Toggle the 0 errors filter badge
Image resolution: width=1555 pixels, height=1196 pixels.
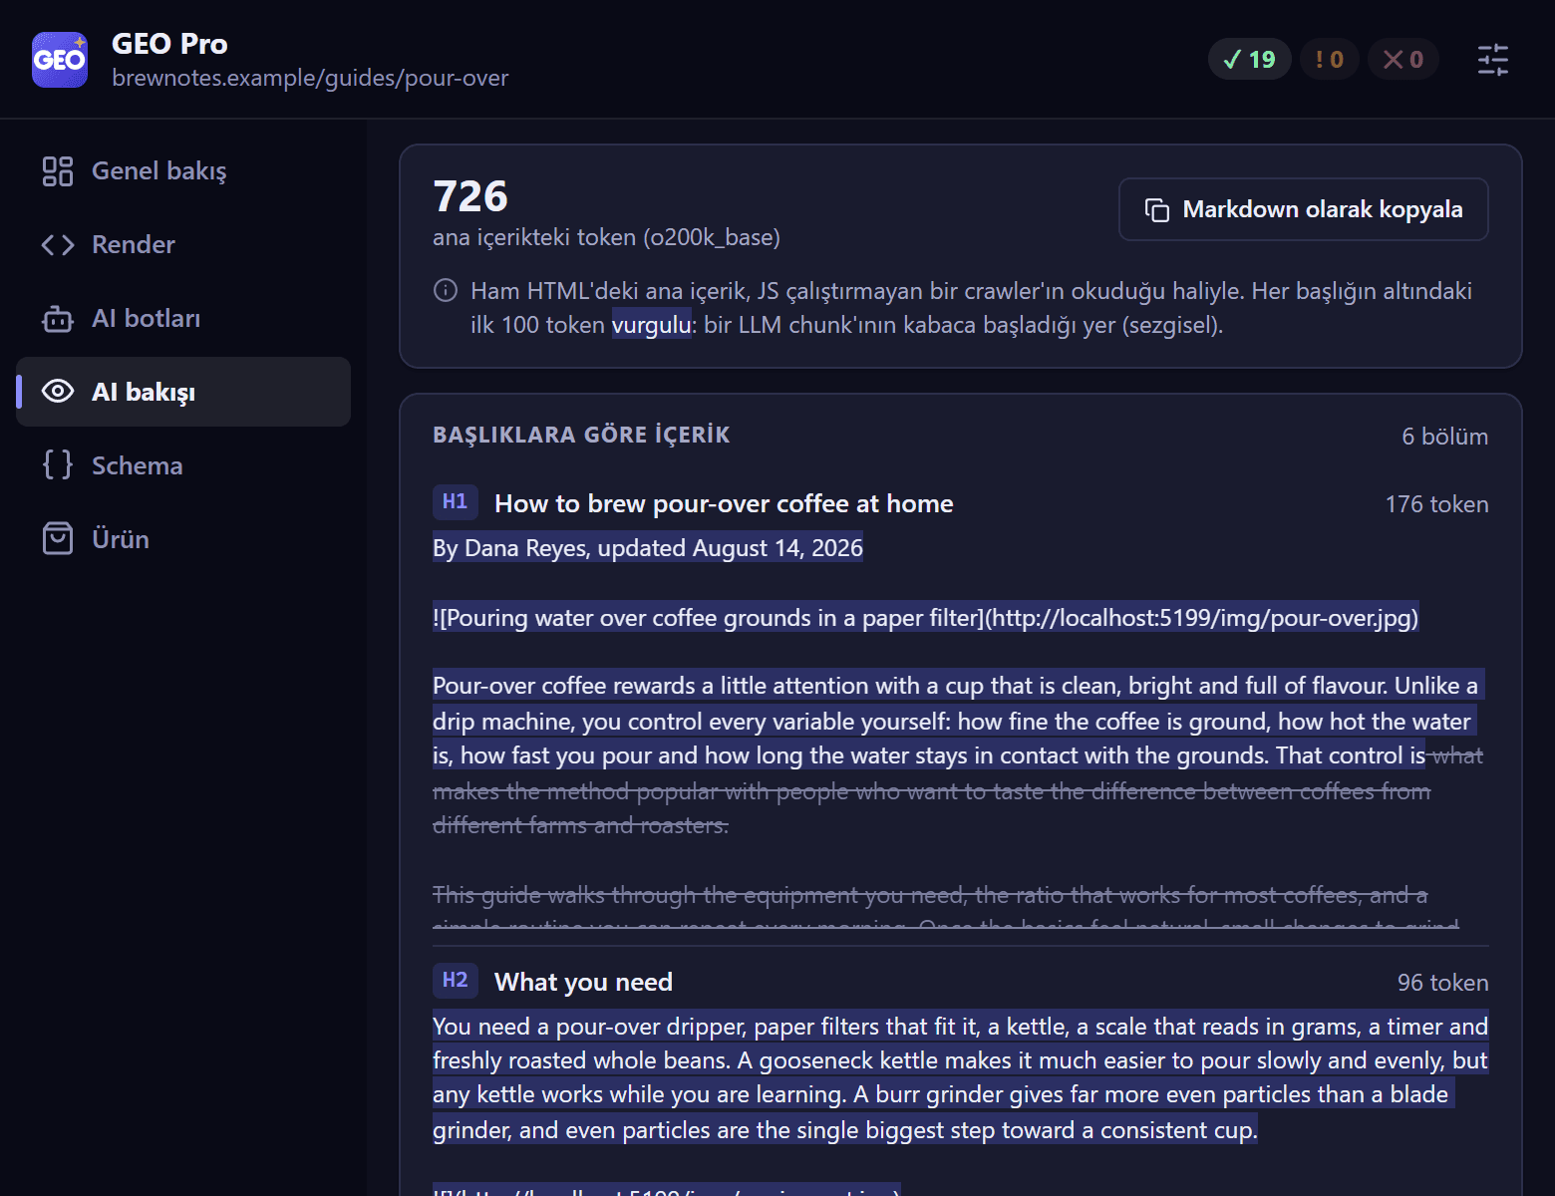[x=1403, y=60]
